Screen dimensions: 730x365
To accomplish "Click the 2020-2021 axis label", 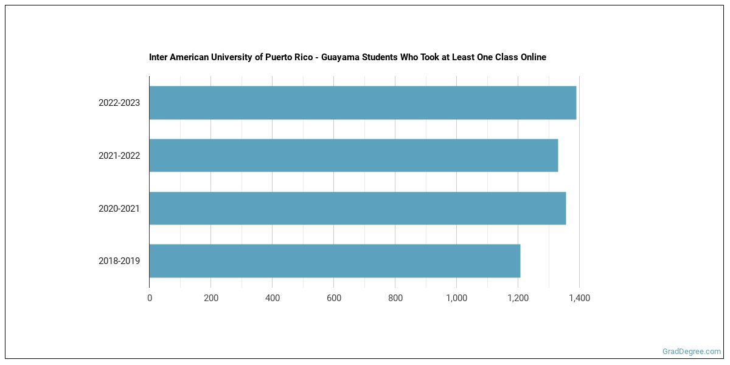I will [119, 209].
